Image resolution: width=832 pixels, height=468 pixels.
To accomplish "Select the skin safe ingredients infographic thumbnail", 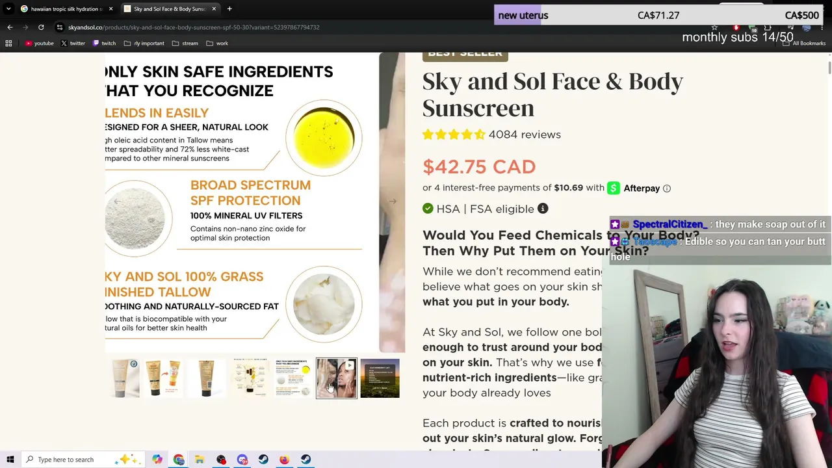I will pyautogui.click(x=293, y=378).
